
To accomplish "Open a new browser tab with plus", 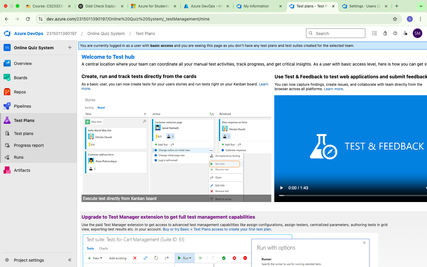I will click(397, 6).
